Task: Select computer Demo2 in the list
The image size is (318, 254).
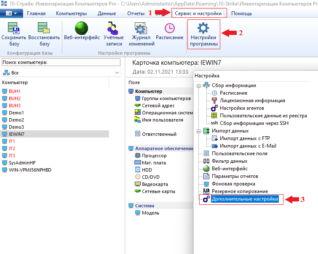Action: [x=16, y=120]
